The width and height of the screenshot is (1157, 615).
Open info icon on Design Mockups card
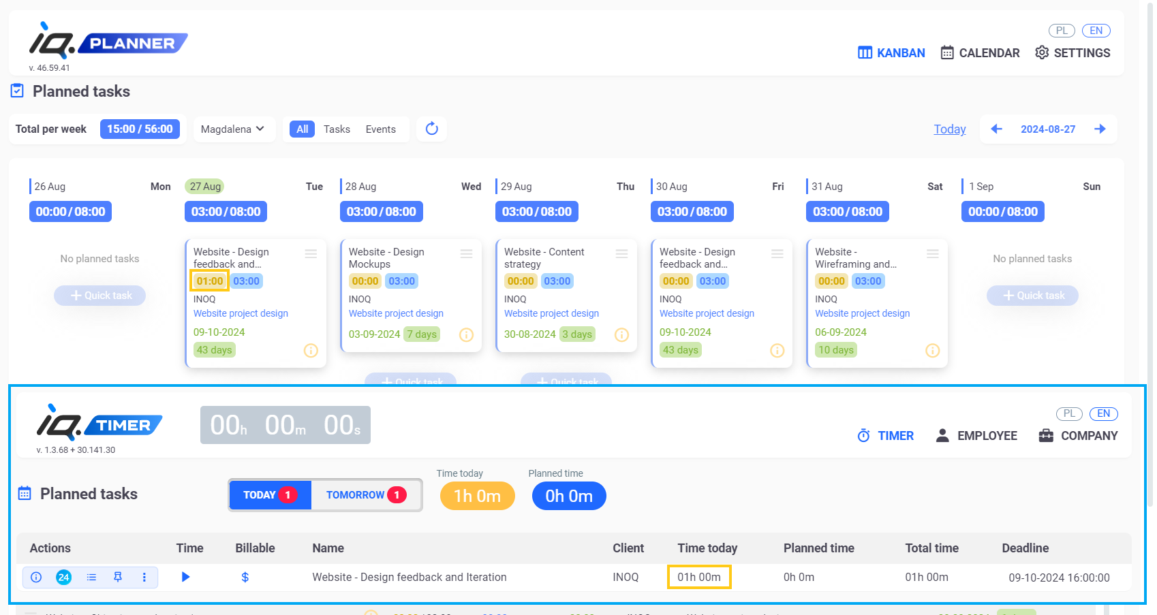[x=466, y=334]
